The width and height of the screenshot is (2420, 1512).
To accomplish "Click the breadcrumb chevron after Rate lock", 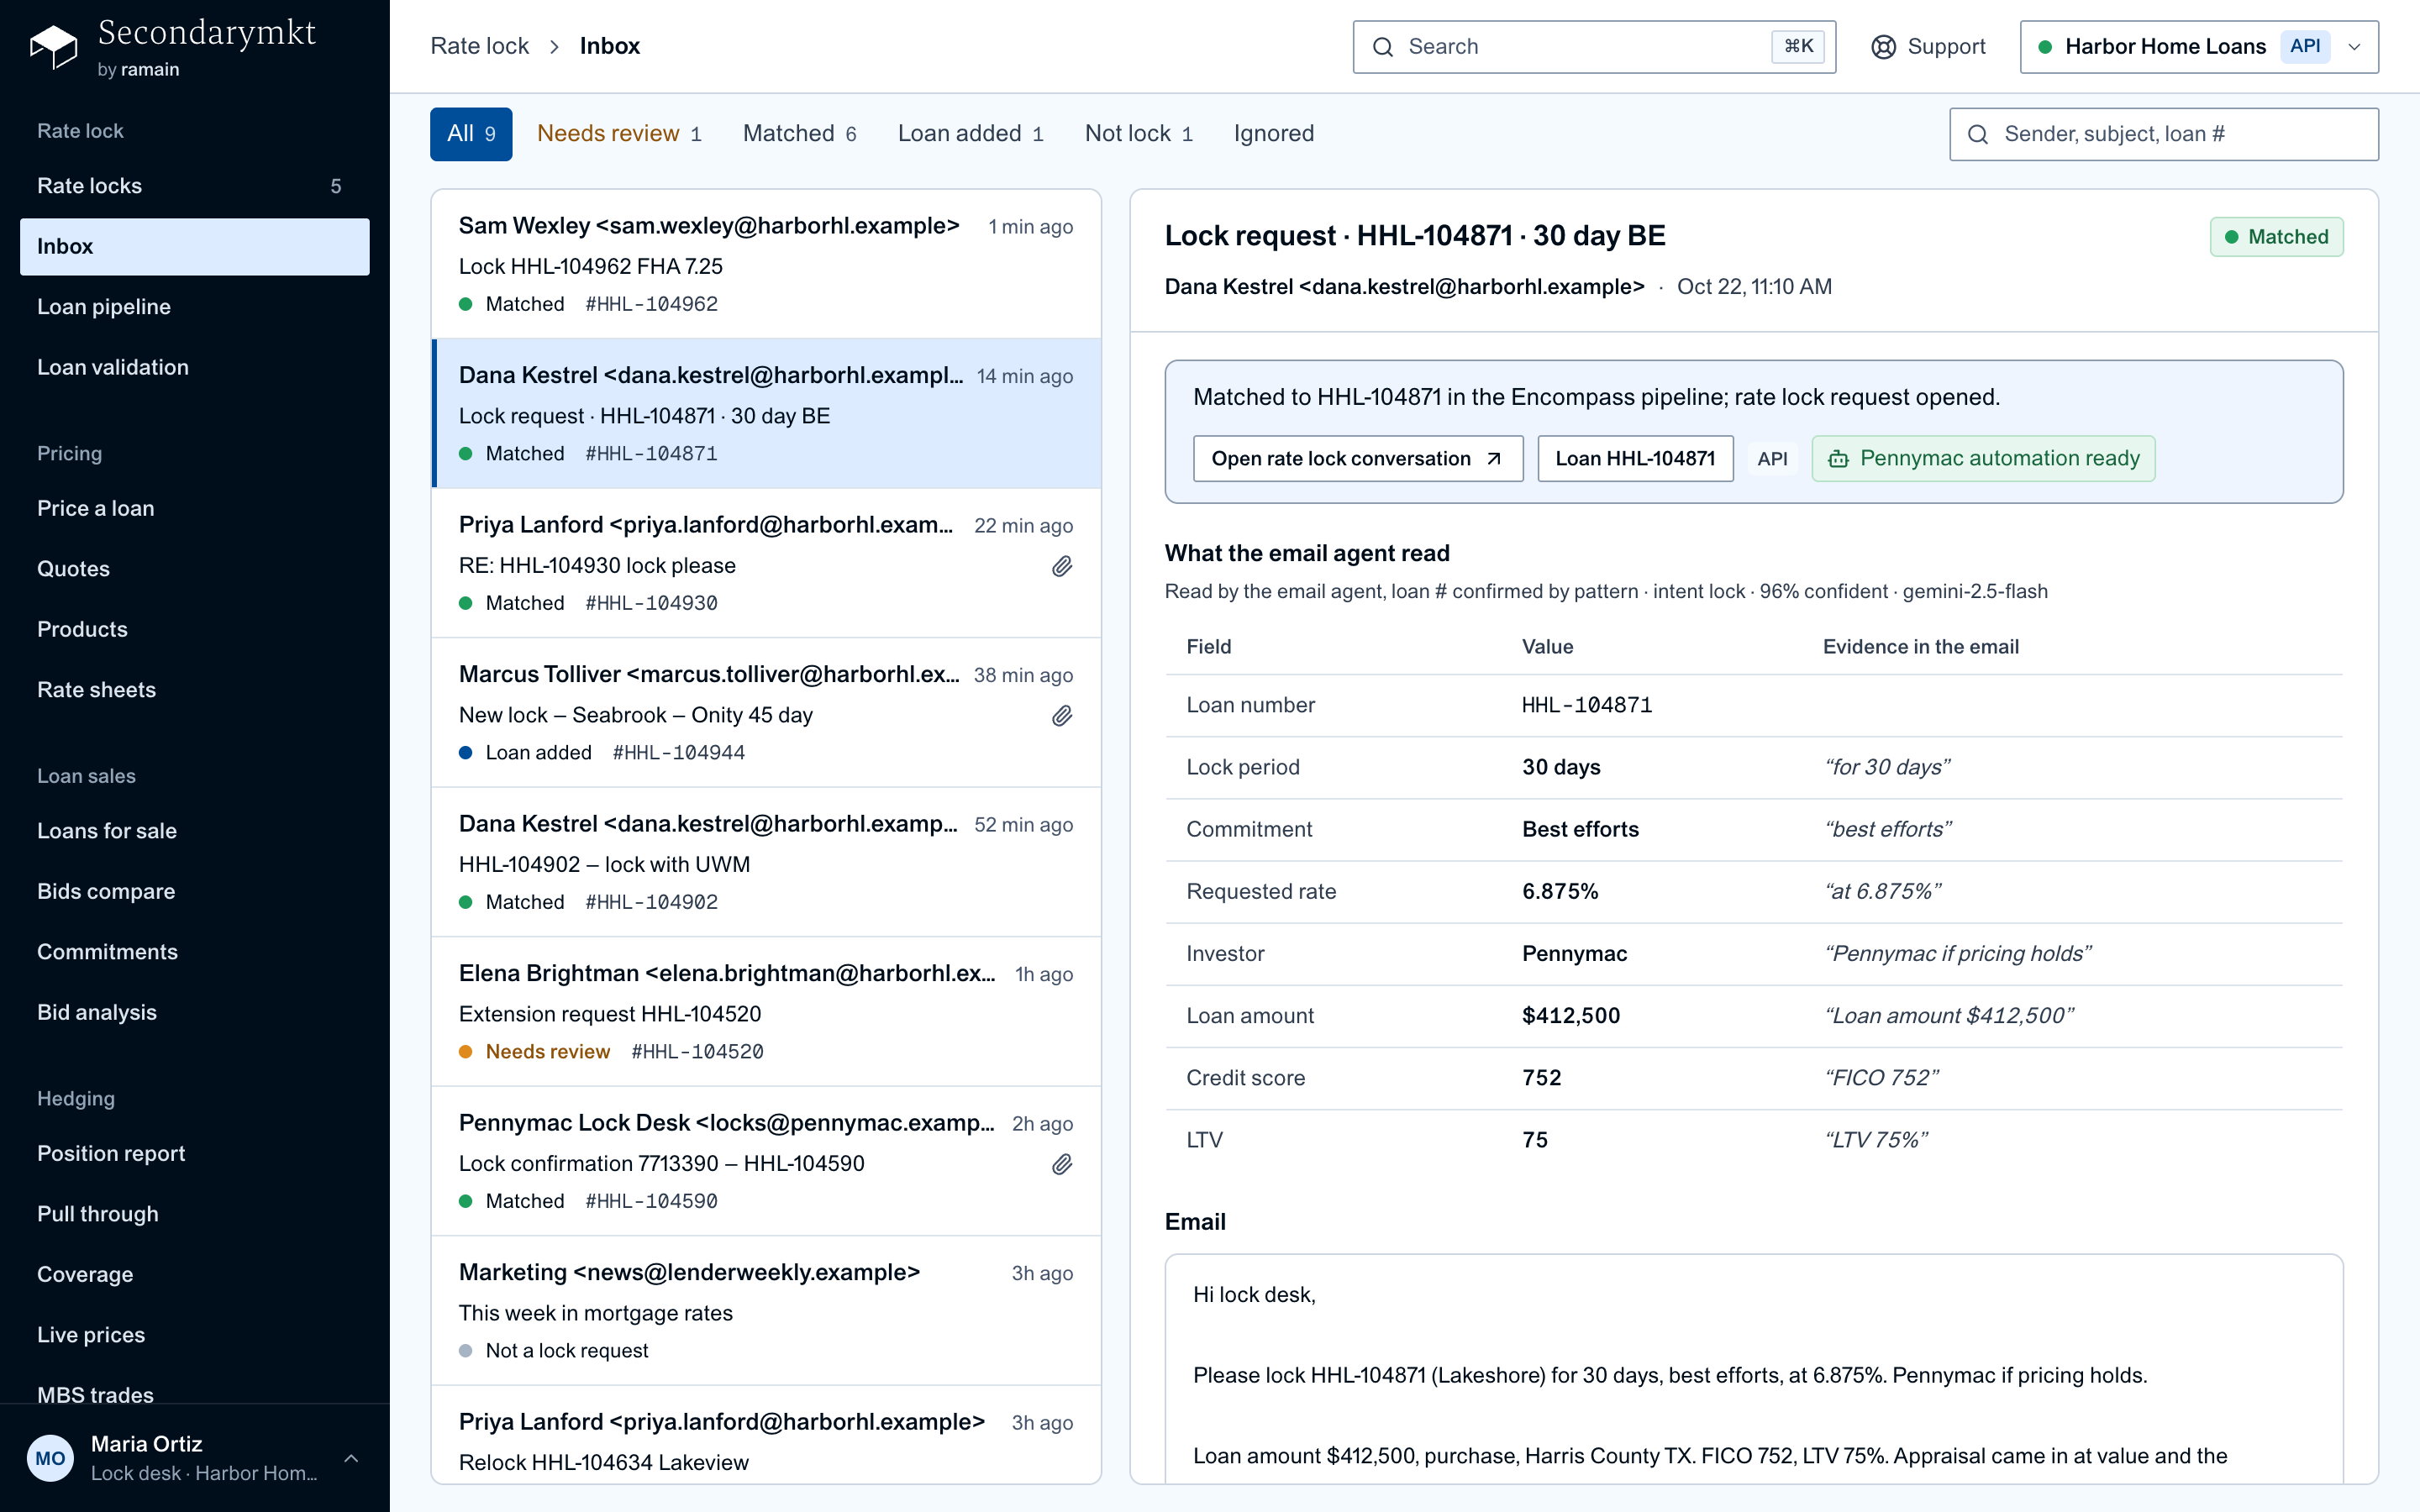I will point(554,47).
